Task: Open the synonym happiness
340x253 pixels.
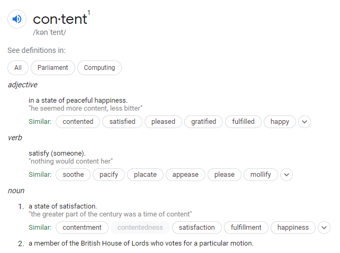Action: [x=293, y=228]
